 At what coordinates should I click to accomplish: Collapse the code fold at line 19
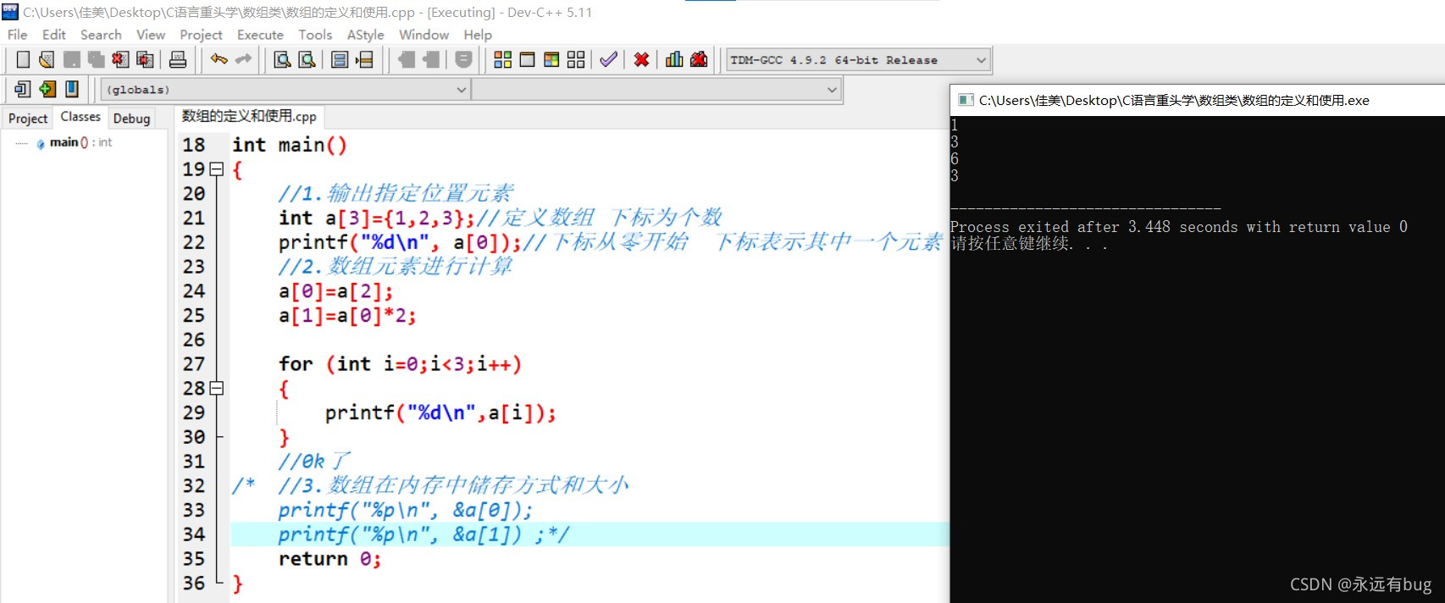click(x=217, y=169)
